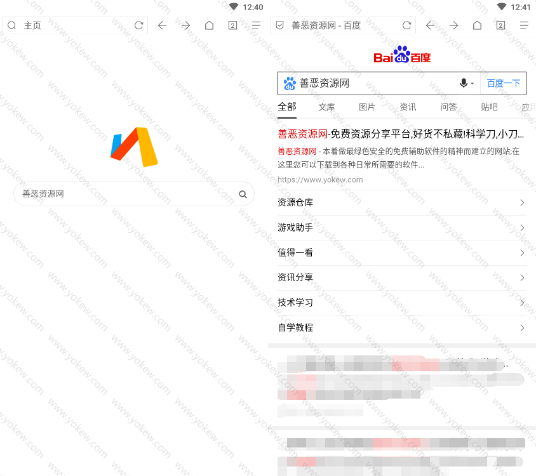Viewport: 536px width, 476px height.
Task: Focus the Baidu search box containing 善恶资源网
Action: point(375,83)
